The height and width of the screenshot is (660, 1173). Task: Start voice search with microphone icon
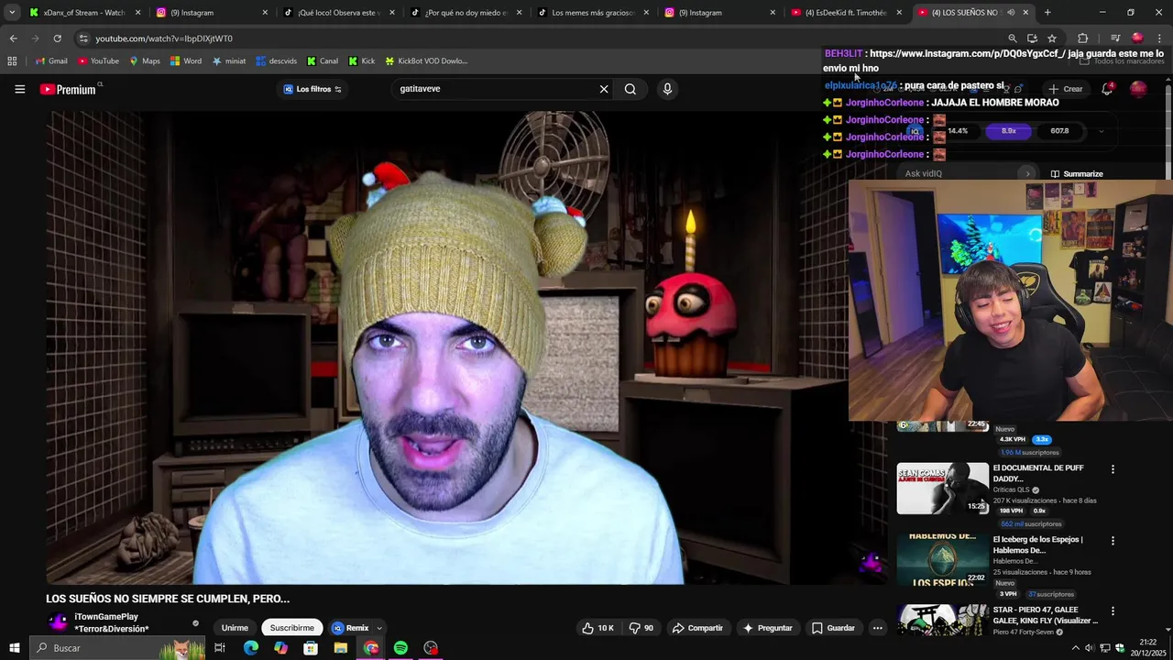(x=667, y=89)
